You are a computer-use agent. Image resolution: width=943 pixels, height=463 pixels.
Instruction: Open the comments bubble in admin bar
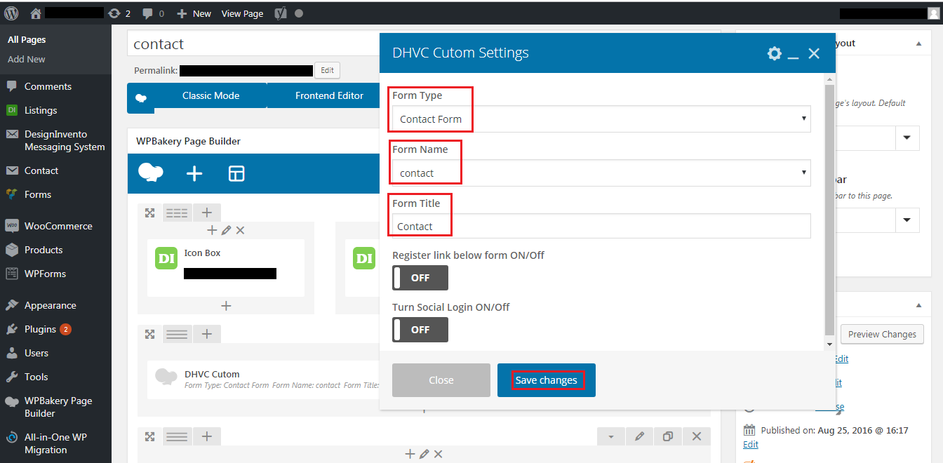(148, 13)
